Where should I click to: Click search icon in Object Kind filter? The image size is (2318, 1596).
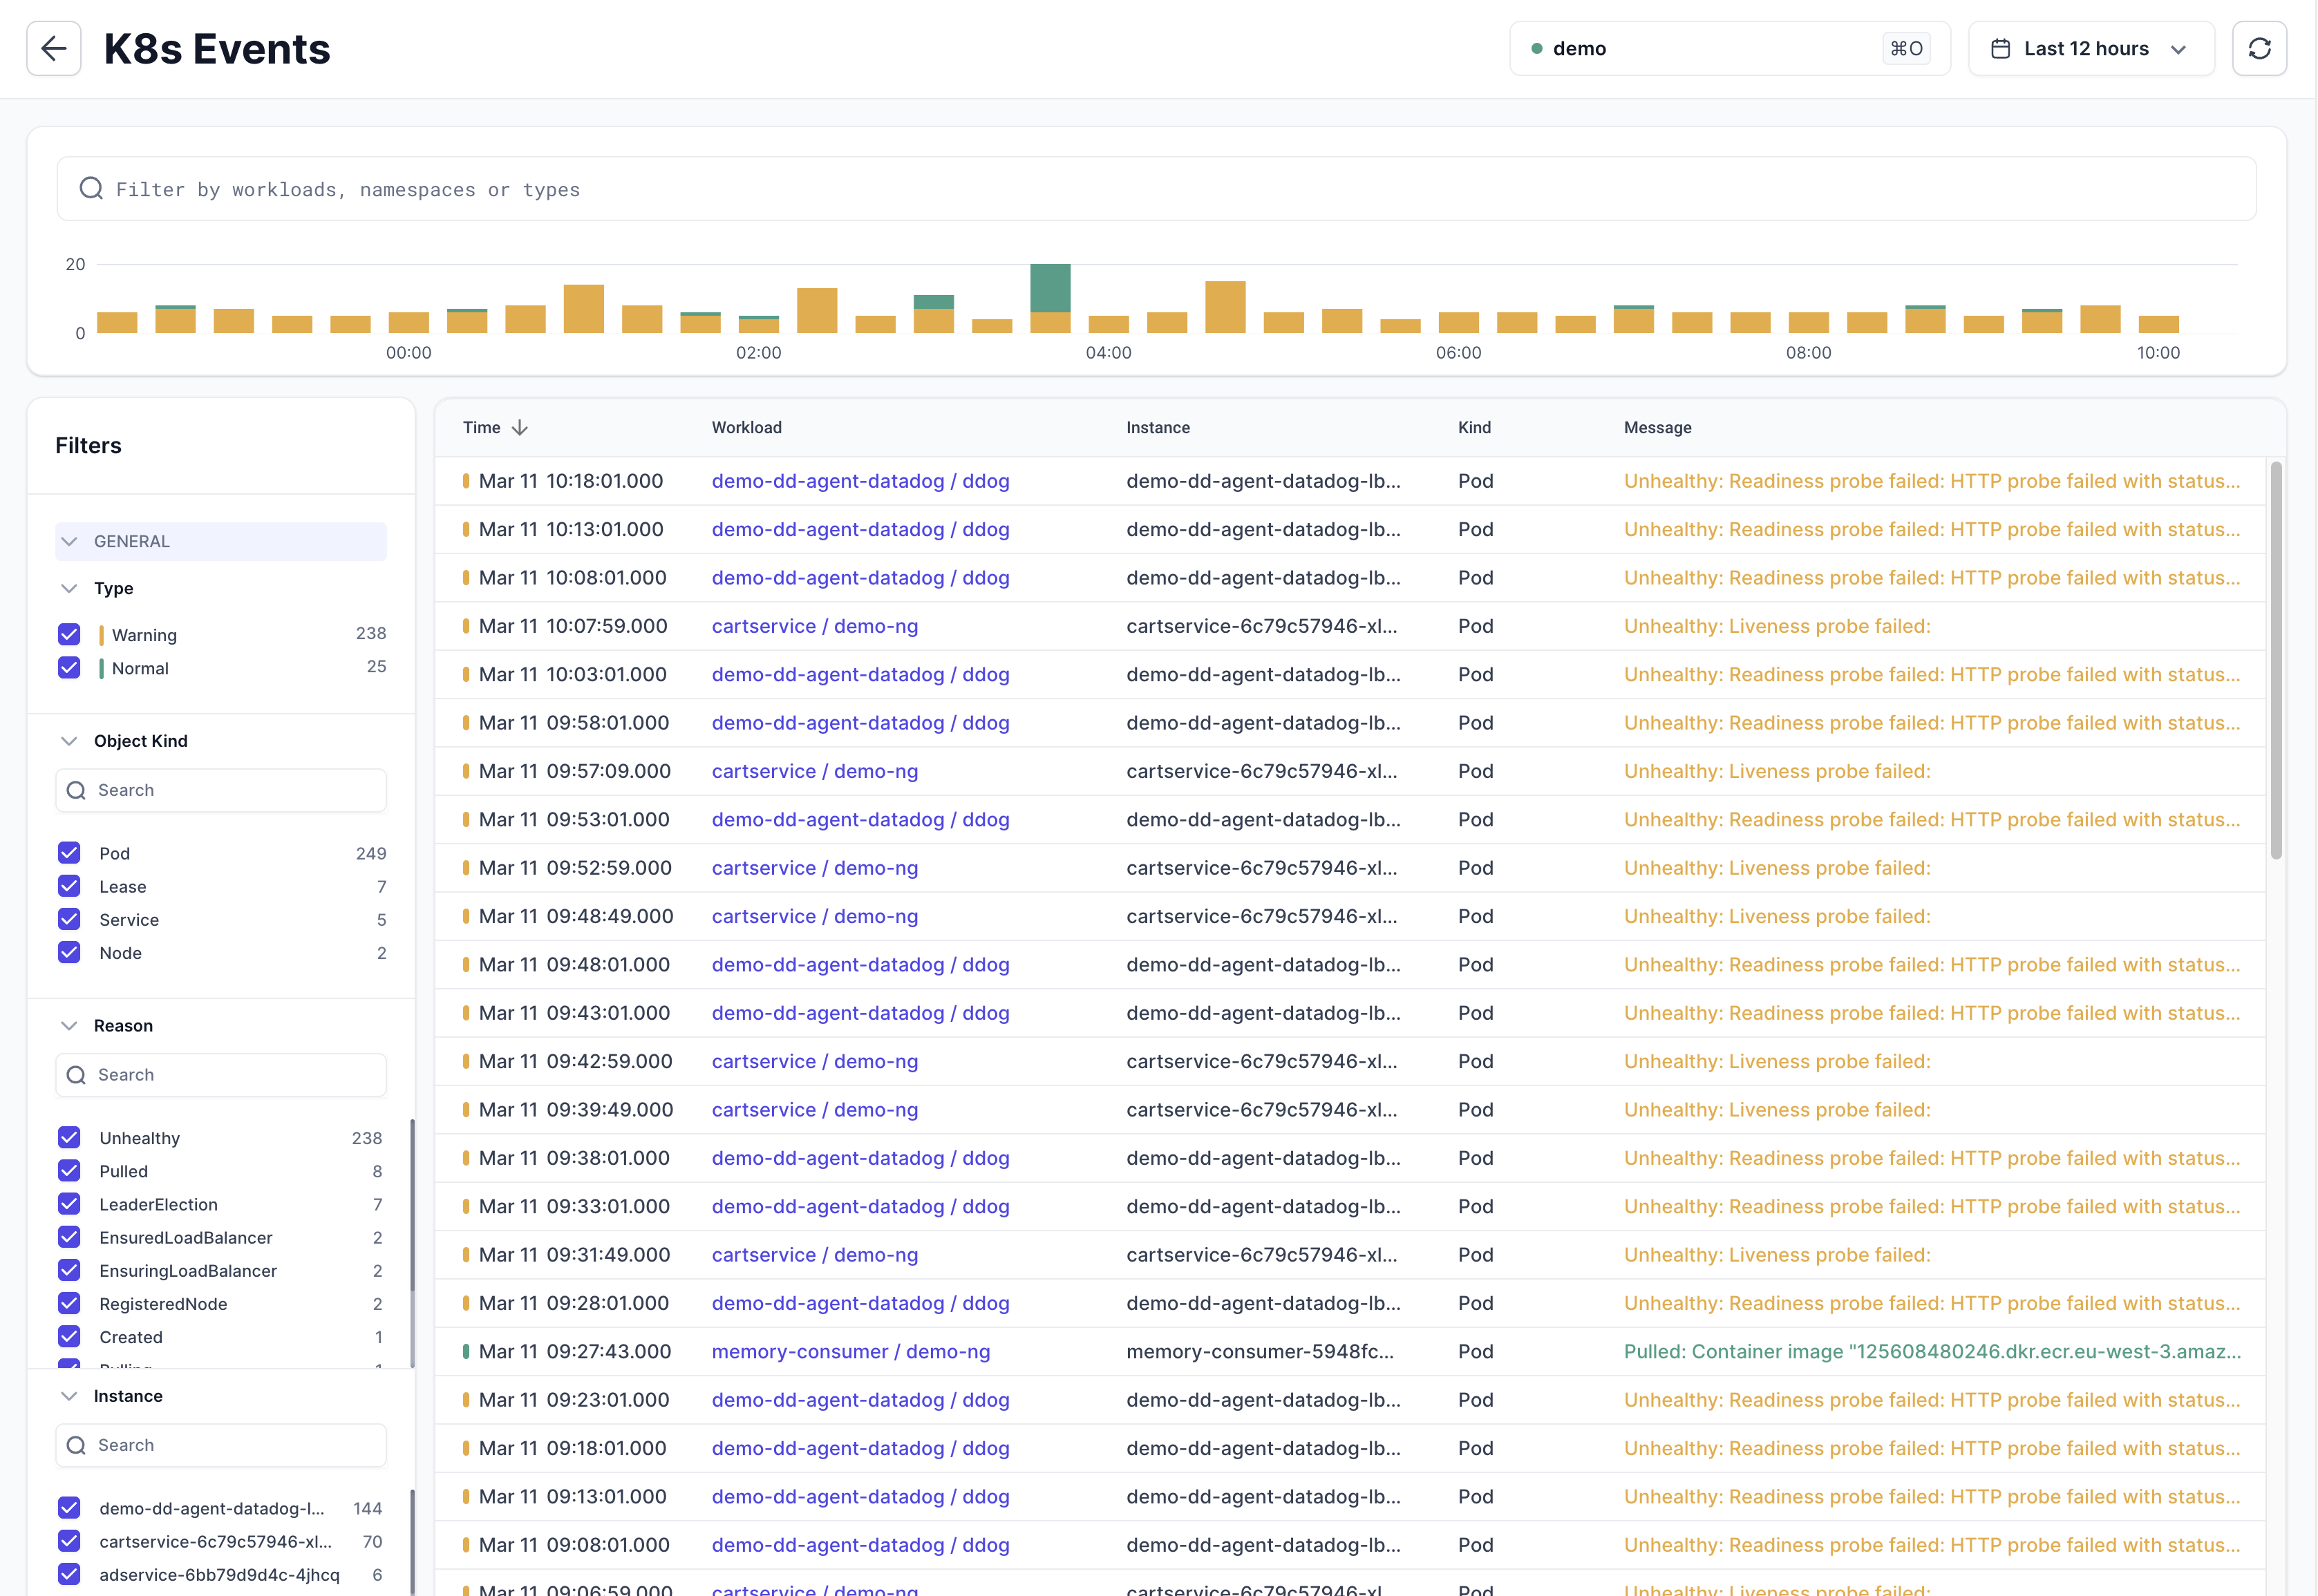click(x=76, y=790)
